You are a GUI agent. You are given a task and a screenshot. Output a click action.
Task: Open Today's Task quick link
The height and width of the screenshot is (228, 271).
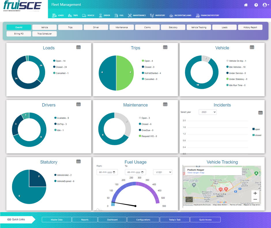click(175, 220)
